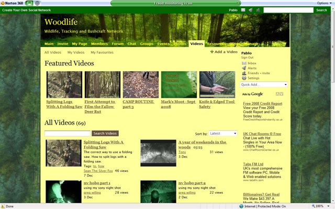Open featured Knife & Edged Tool Safety thumbnail
The height and width of the screenshot is (209, 335).
click(x=217, y=85)
